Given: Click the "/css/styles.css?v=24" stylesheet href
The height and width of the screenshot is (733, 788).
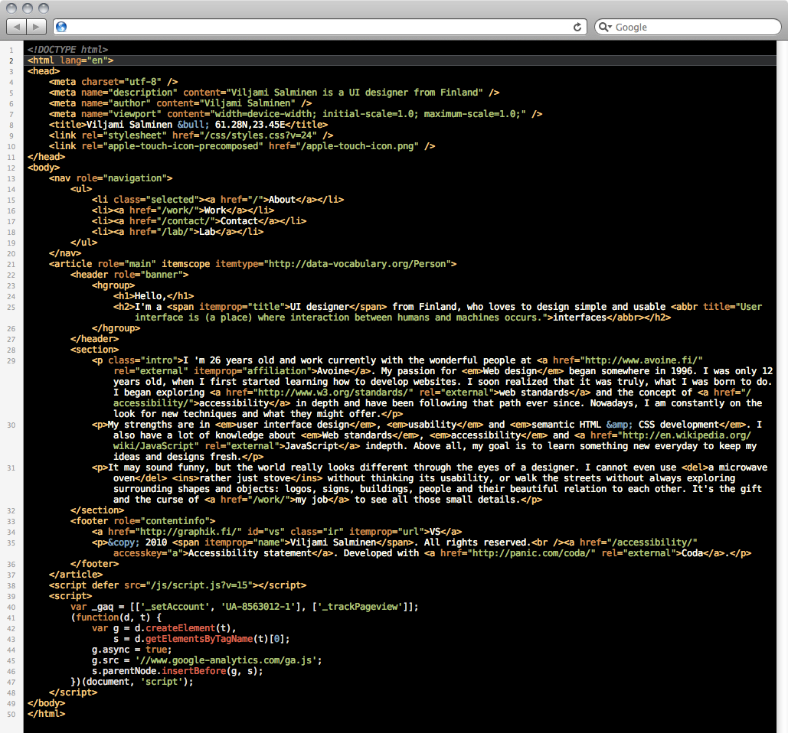Looking at the screenshot, I should [x=258, y=135].
